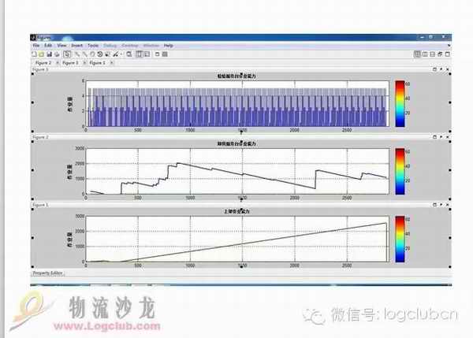
Task: Click the Open File toolbar icon
Action: click(x=41, y=54)
